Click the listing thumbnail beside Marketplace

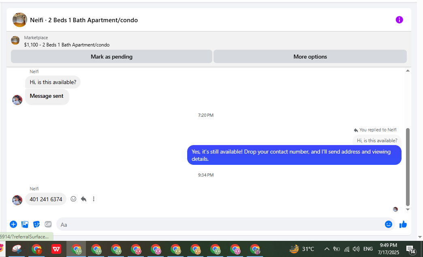click(x=15, y=40)
